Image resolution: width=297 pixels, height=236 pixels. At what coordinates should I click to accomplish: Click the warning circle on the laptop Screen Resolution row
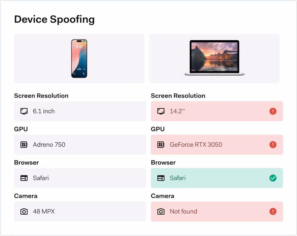coord(273,111)
